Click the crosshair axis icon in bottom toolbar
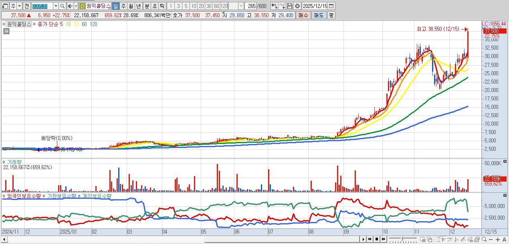The image size is (509, 244). [x=443, y=239]
